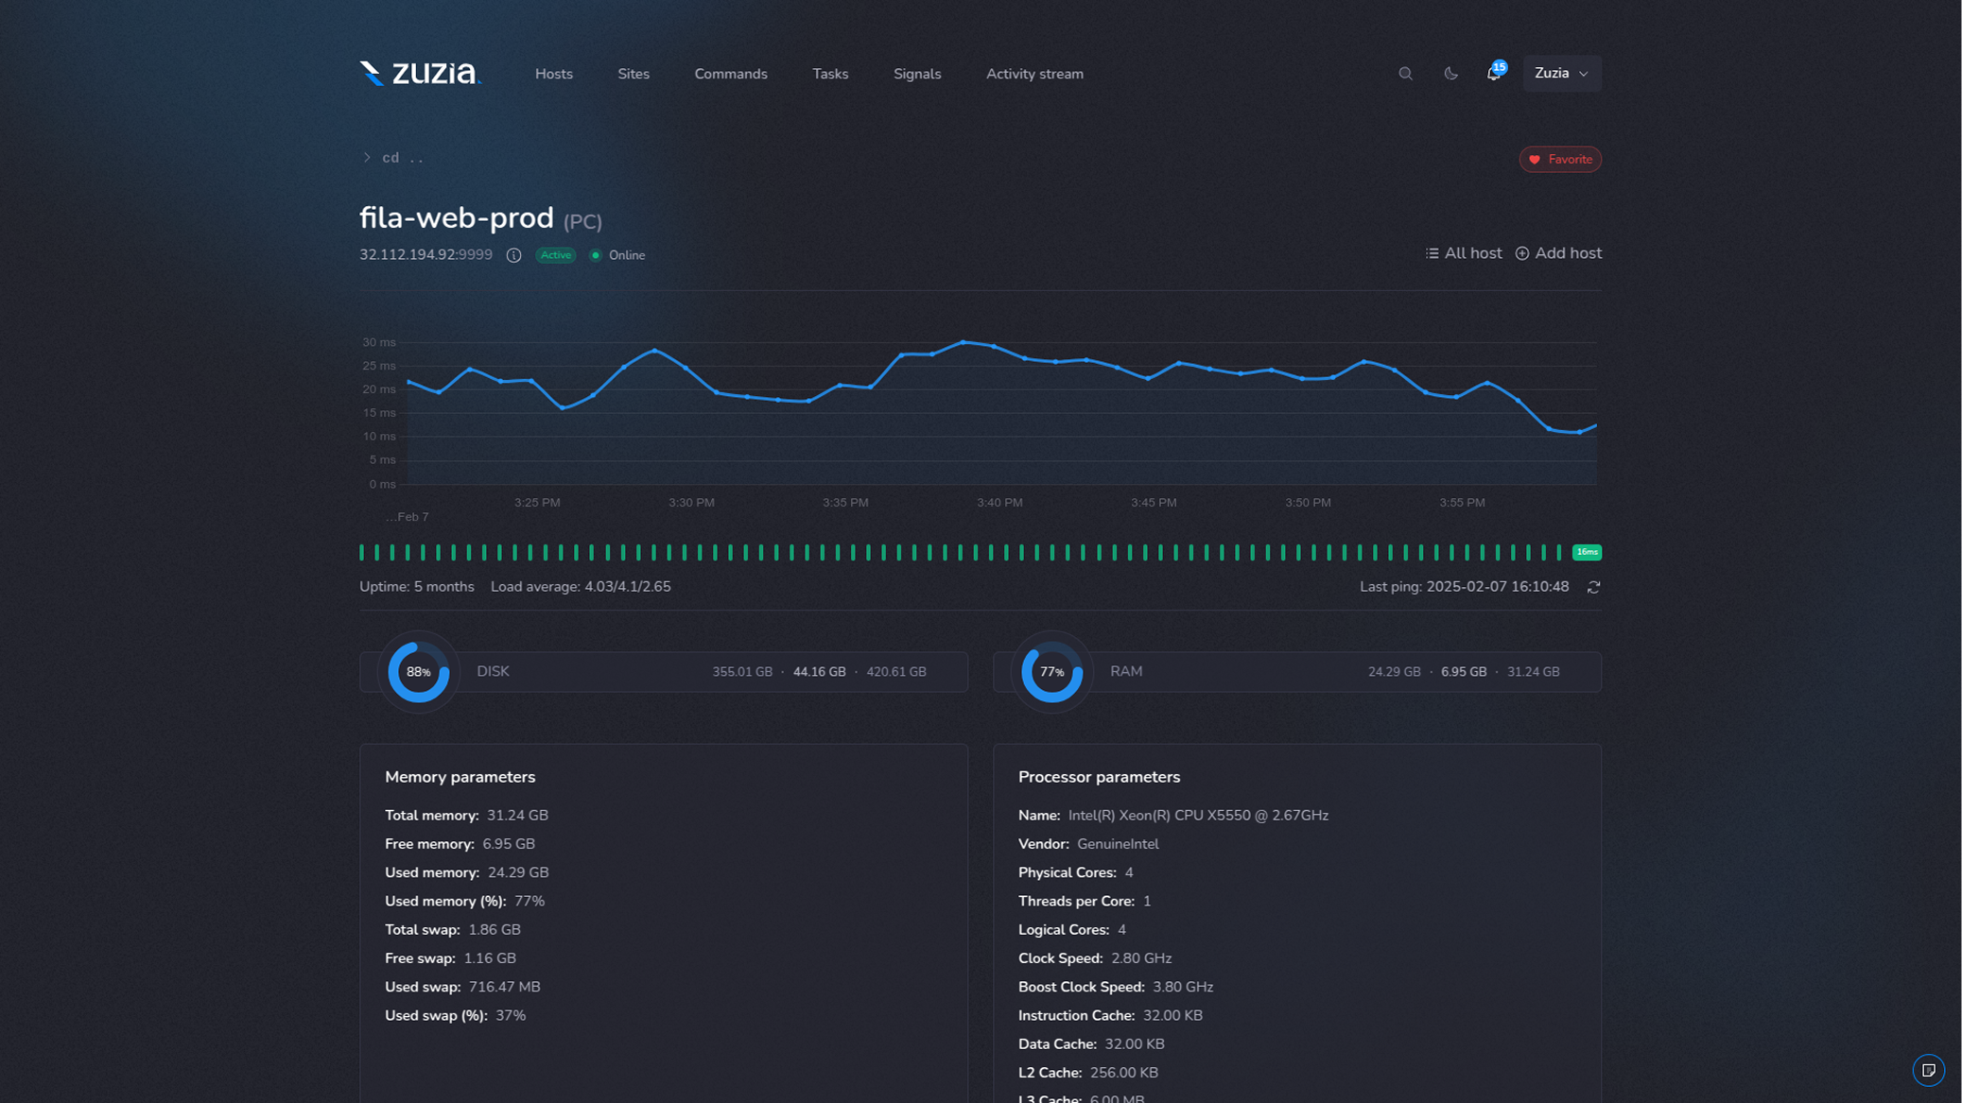Open the search icon
This screenshot has height=1103, width=1962.
pos(1405,74)
